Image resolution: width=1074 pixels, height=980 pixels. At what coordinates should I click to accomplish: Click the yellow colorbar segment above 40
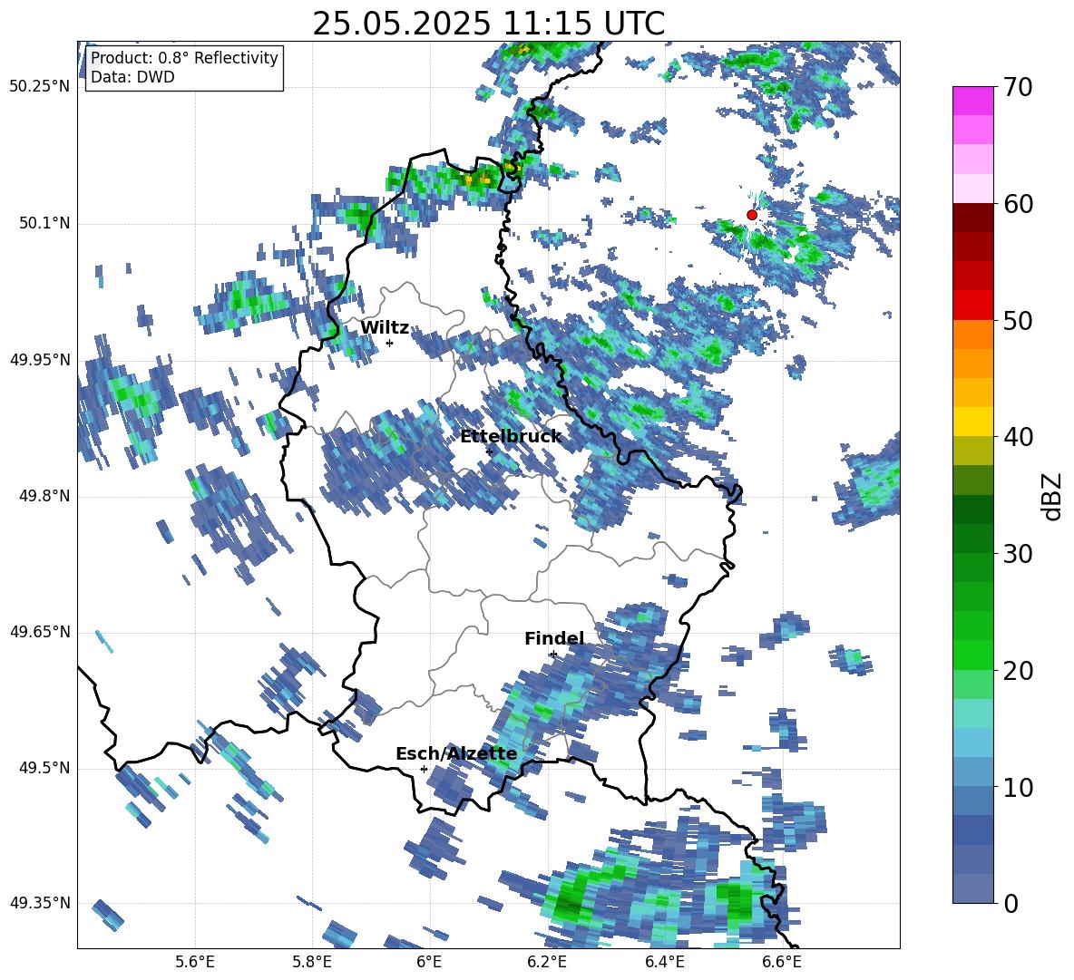(972, 422)
